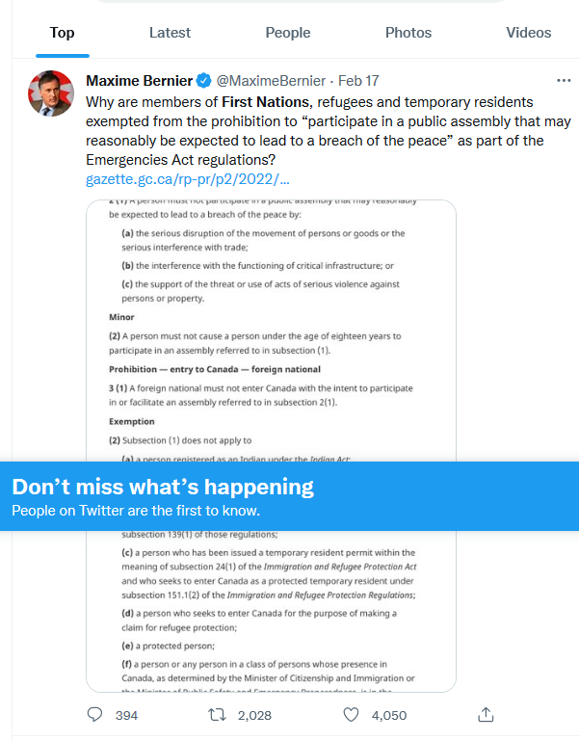Open Maxime Bernier's profile picture
Image resolution: width=579 pixels, height=741 pixels.
tap(51, 93)
